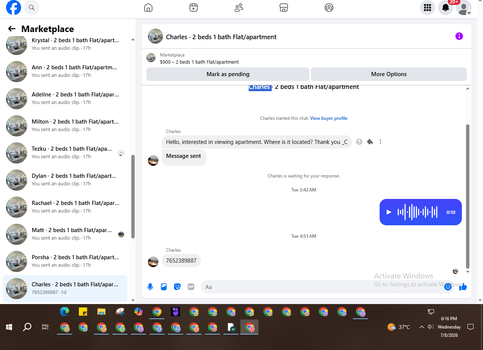Screen dimensions: 483x350
Task: Click the conversation list scrollbar
Action: (x=133, y=196)
